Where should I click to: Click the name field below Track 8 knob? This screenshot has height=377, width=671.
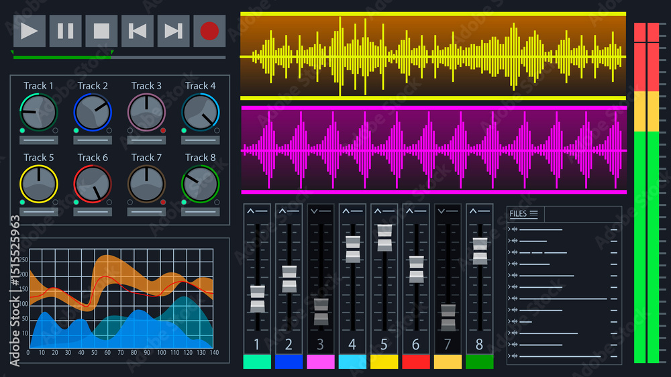coord(200,212)
